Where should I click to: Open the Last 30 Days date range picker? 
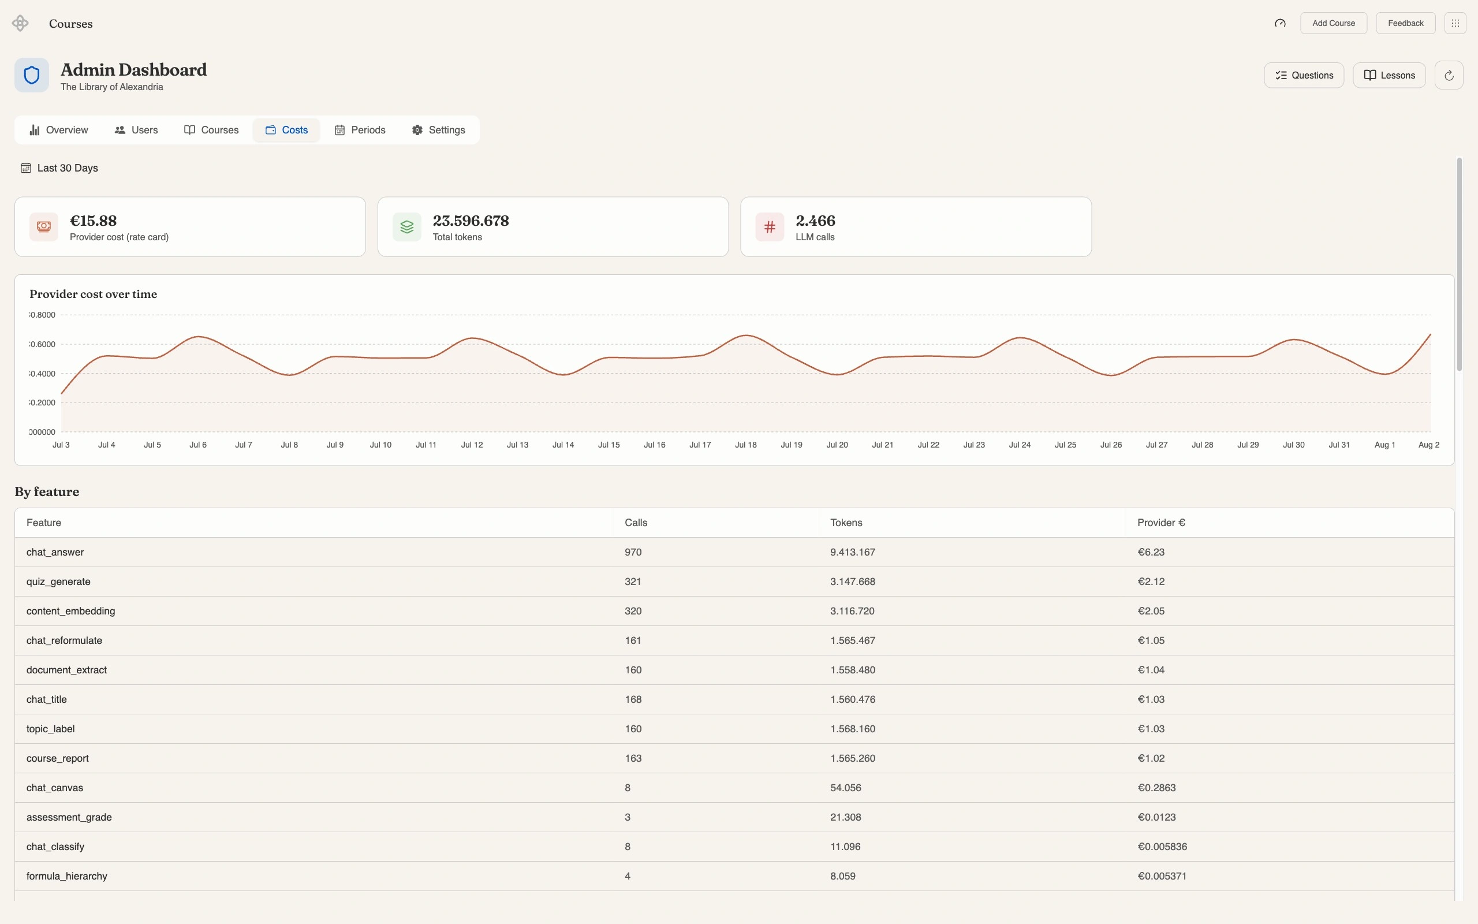coord(59,168)
